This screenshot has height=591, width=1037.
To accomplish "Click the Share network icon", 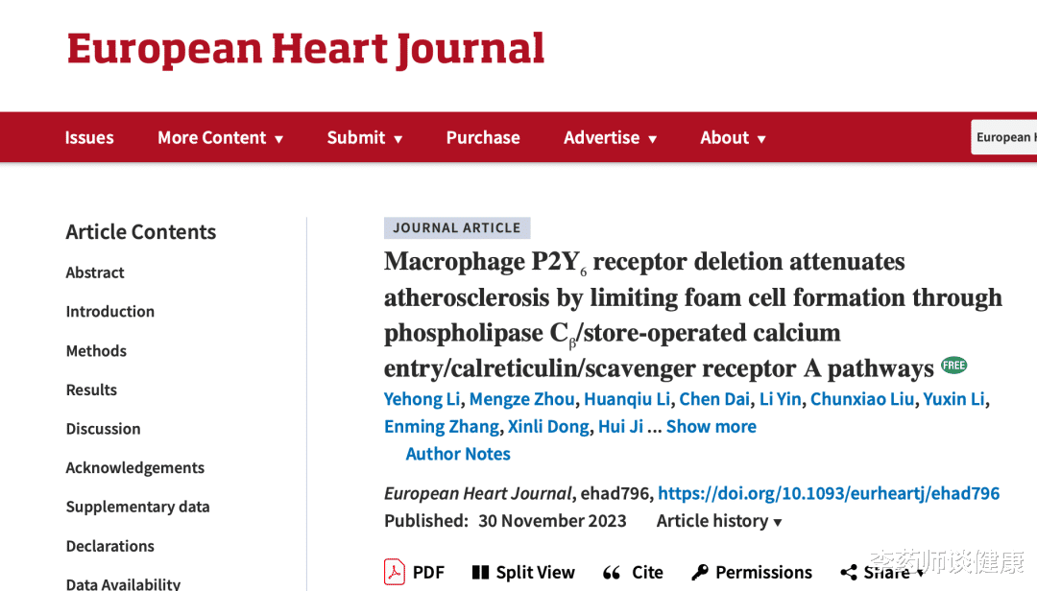I will [849, 573].
